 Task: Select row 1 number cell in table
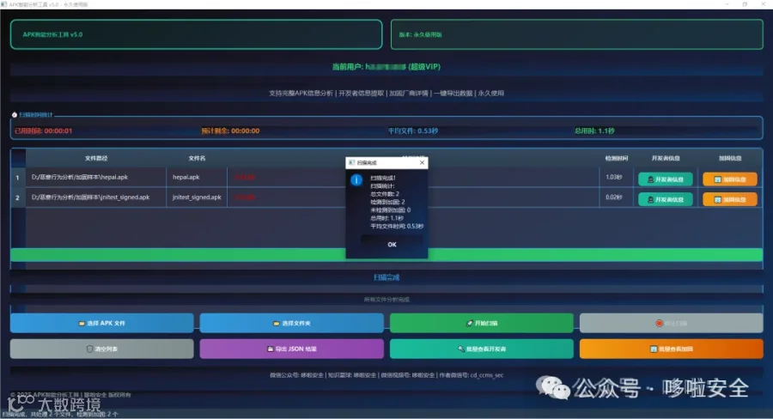(x=18, y=178)
